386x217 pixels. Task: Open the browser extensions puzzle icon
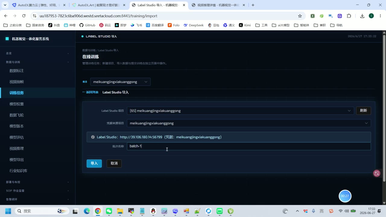coord(349,16)
